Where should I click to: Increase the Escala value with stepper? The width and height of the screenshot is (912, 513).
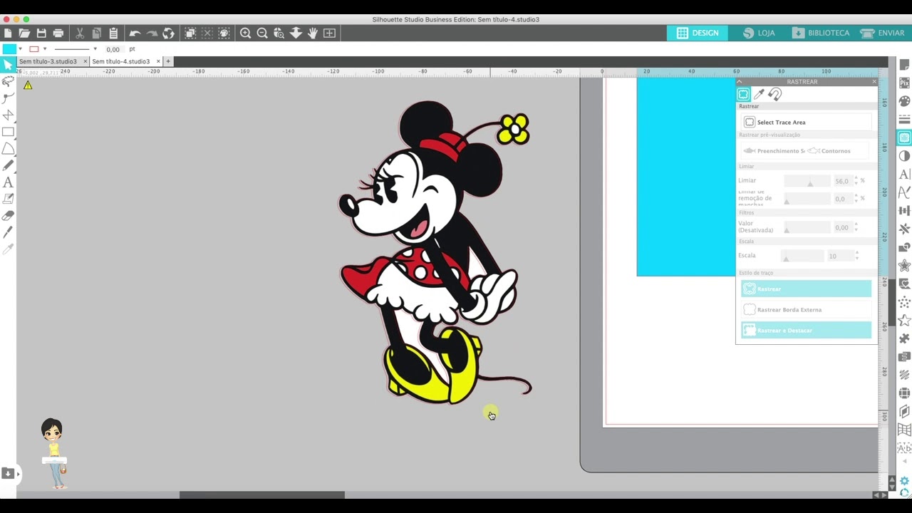pos(856,252)
